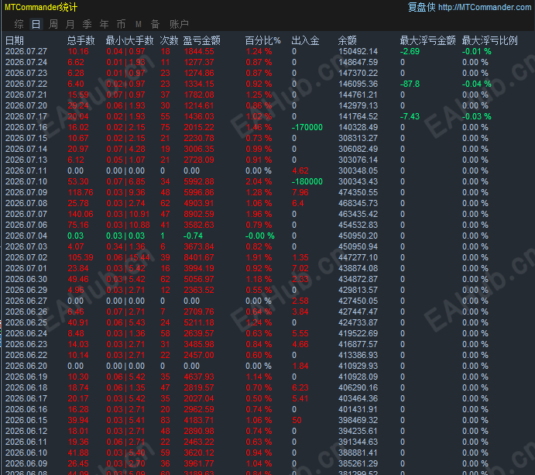Select the date 2026.07.24
This screenshot has height=475, width=535.
tap(26, 63)
